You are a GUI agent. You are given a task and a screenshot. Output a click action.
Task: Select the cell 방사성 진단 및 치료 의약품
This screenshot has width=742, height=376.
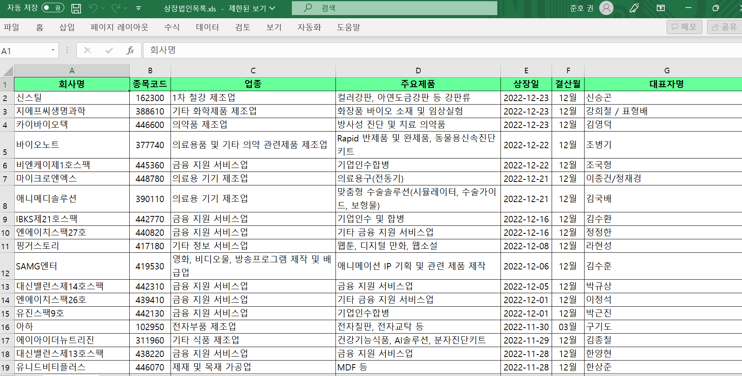[x=418, y=125]
